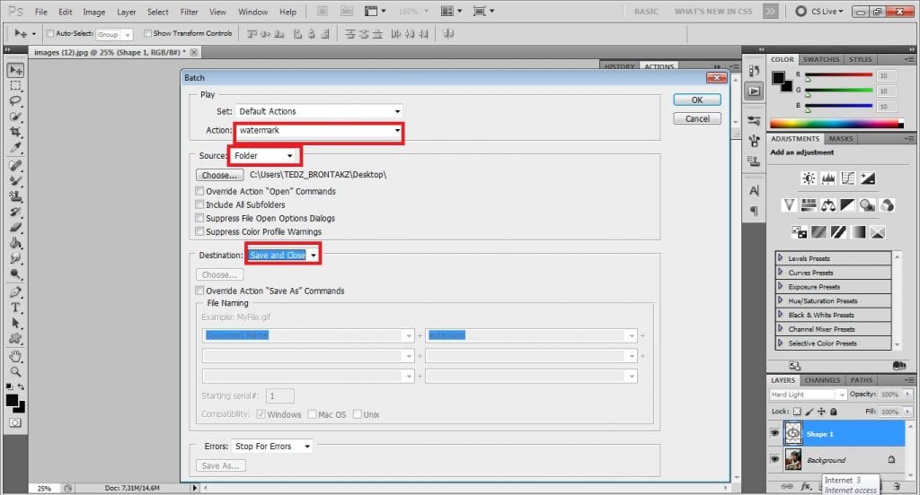Click the color spectrum ramp bar
The image size is (920, 495).
tap(836, 123)
